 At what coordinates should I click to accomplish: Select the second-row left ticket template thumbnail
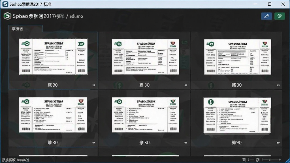(x=53, y=115)
